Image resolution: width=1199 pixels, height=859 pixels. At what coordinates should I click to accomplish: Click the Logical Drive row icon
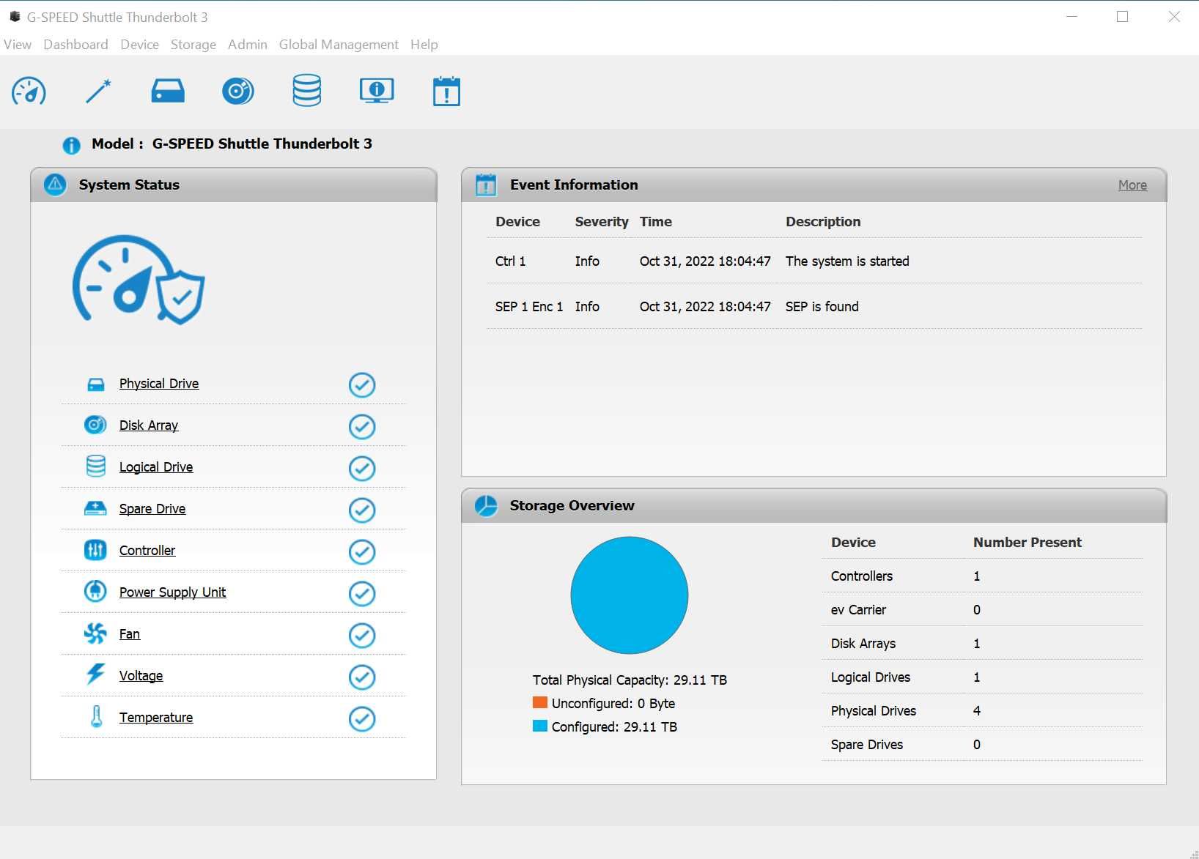click(96, 466)
